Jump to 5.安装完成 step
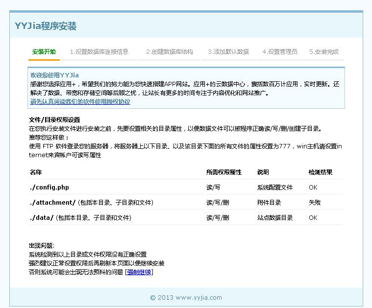This screenshot has height=308, width=372. [x=324, y=52]
